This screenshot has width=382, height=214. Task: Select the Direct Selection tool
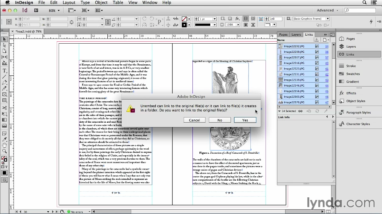4,45
